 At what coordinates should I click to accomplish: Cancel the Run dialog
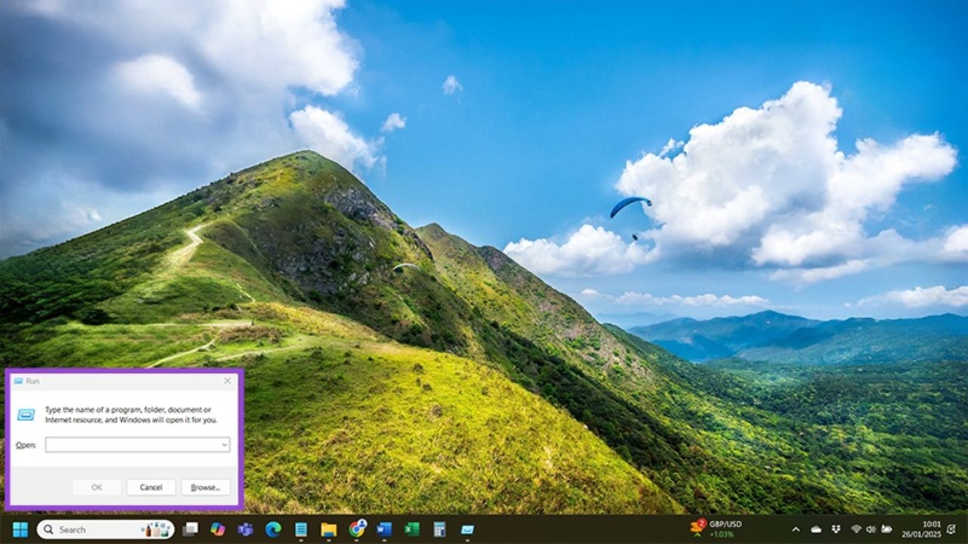pos(151,487)
